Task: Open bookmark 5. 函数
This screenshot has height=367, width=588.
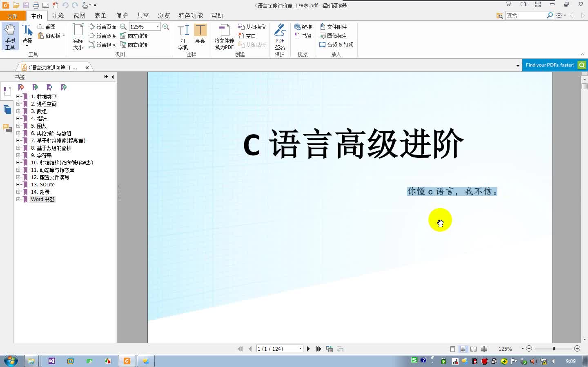Action: pos(39,126)
